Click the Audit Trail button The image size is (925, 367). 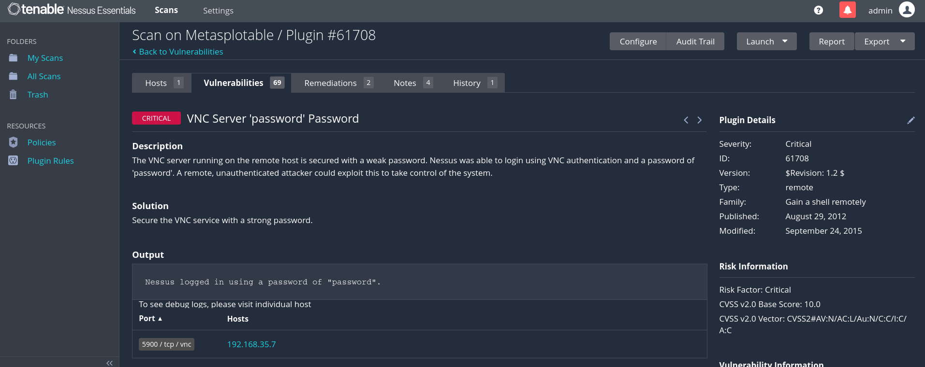click(x=695, y=42)
